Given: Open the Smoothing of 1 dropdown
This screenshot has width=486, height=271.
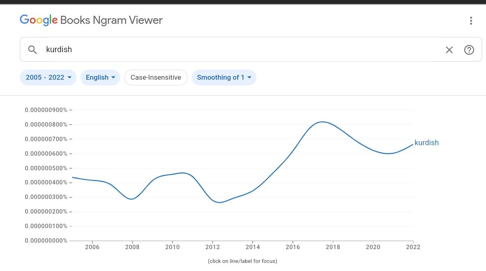Looking at the screenshot, I should (224, 78).
